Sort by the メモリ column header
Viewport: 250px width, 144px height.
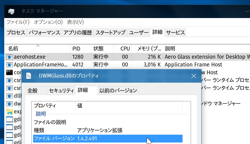(147, 48)
